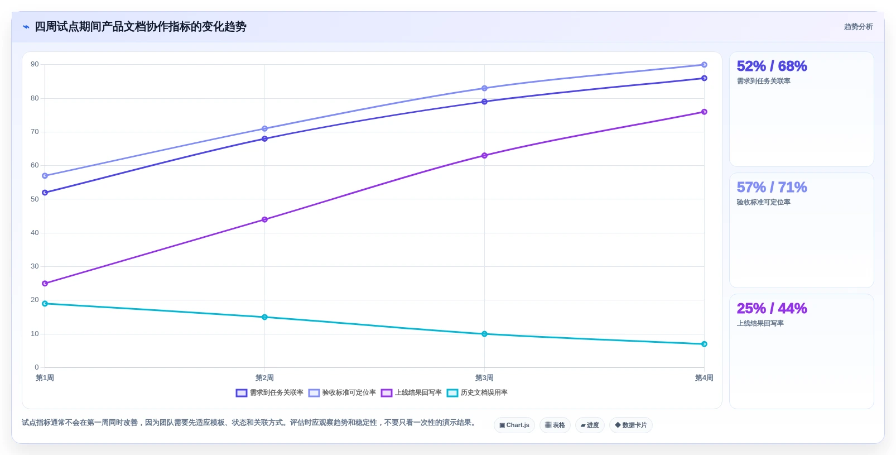This screenshot has width=896, height=455.
Task: Toggle the 历史文档误用率 legend color box
Action: 452,393
